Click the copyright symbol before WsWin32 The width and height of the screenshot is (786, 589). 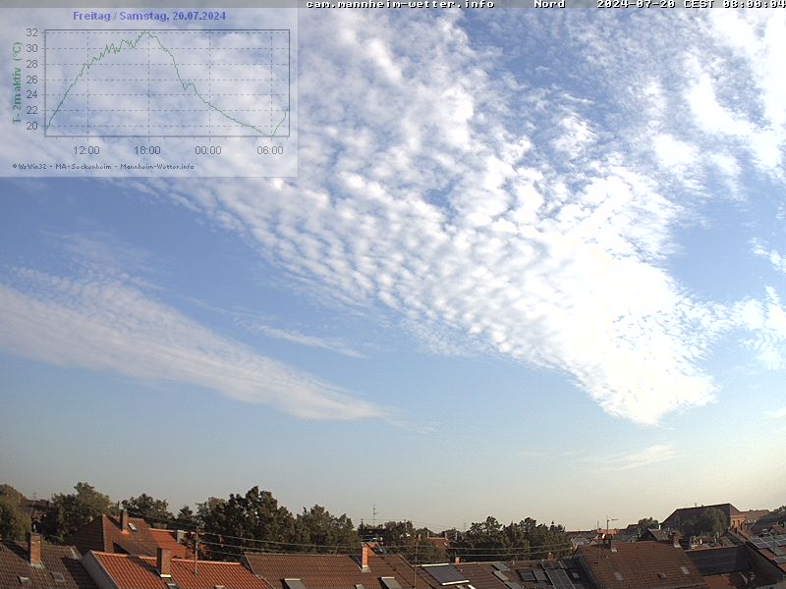coord(15,166)
